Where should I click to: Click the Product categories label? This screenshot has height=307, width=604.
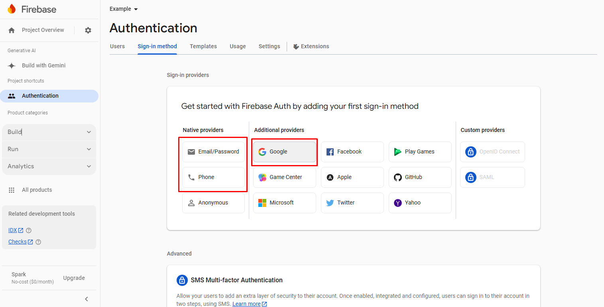(28, 113)
